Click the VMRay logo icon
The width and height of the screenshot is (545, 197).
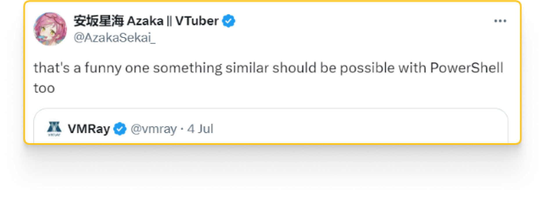click(54, 129)
